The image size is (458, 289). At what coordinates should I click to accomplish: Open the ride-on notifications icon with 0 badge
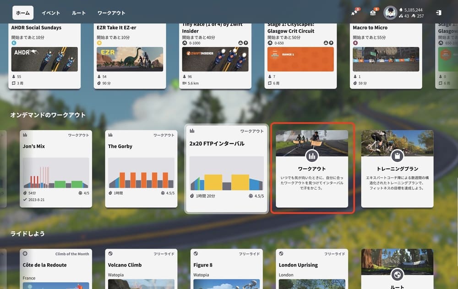tap(355, 12)
